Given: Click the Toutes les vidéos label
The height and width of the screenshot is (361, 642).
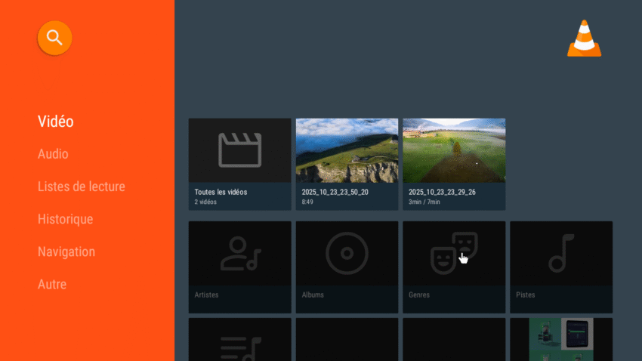Looking at the screenshot, I should coord(221,192).
